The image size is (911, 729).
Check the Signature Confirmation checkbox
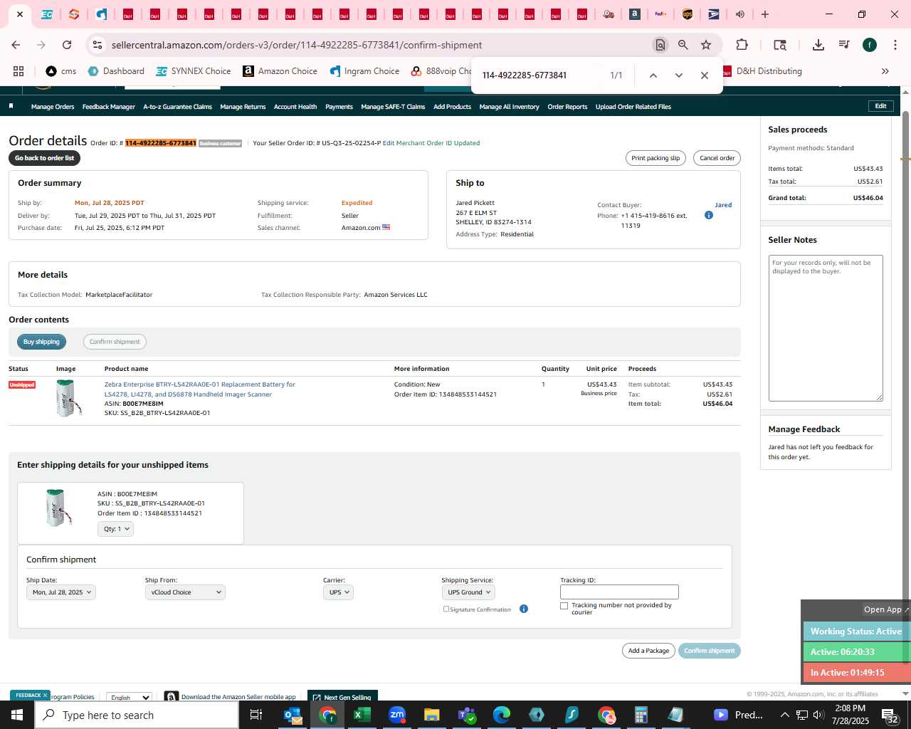(446, 609)
